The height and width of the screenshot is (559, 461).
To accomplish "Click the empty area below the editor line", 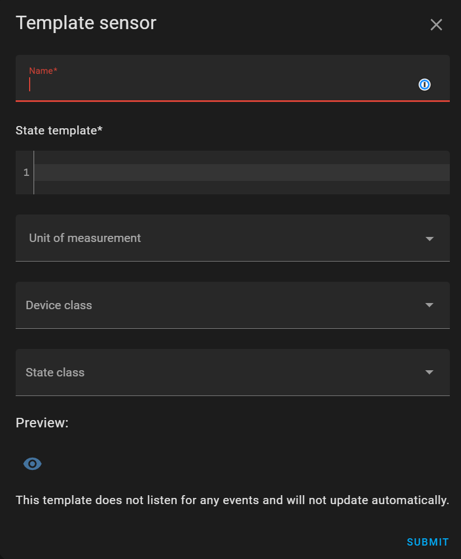I will [242, 188].
